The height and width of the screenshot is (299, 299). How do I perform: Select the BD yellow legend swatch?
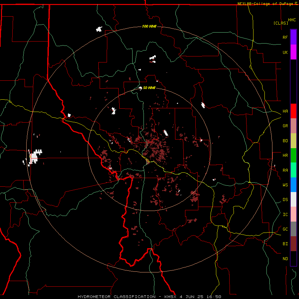293,141
